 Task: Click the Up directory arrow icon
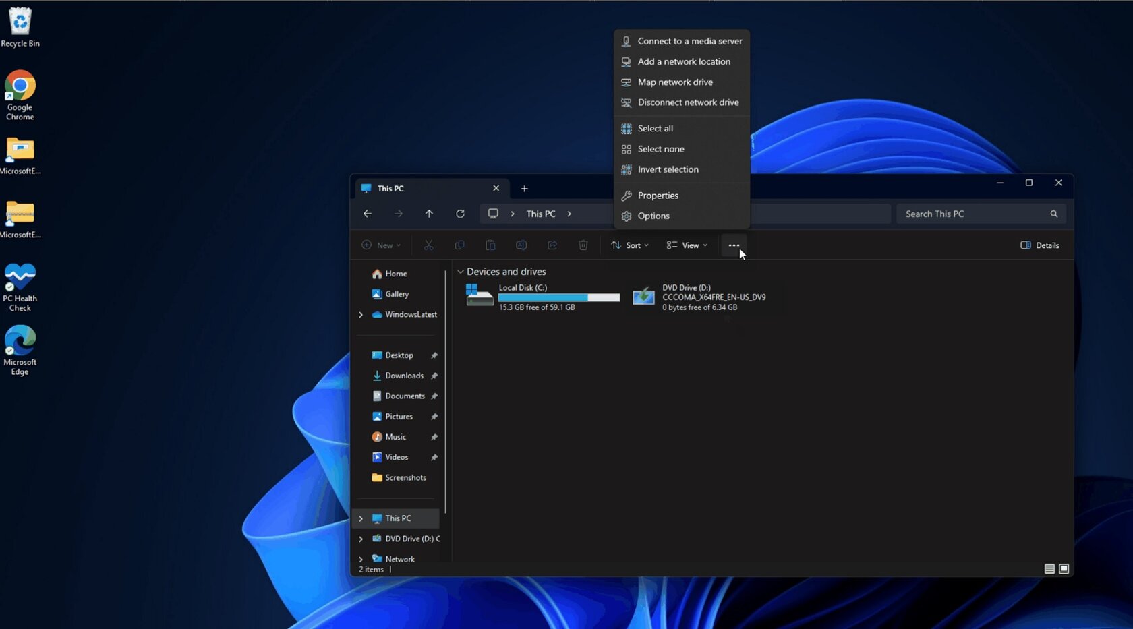[x=429, y=214]
